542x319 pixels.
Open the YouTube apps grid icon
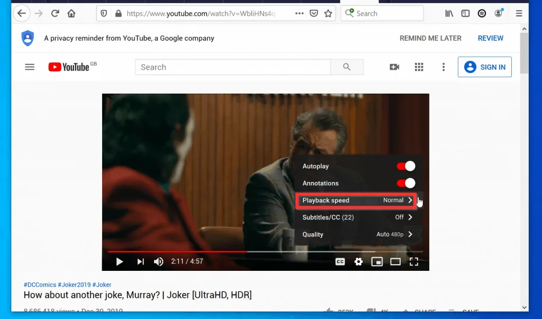pos(419,67)
